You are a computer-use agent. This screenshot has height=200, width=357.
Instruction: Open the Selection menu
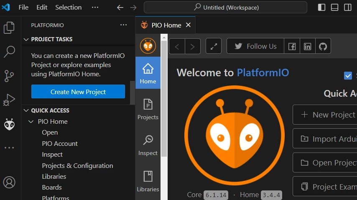tap(68, 7)
